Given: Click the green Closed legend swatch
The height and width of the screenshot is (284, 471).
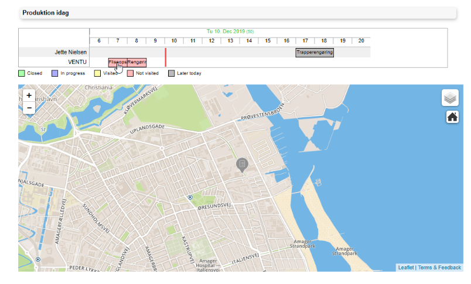Looking at the screenshot, I should pyautogui.click(x=22, y=74).
